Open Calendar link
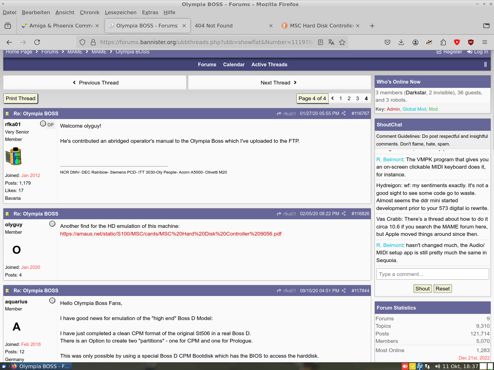Image resolution: width=494 pixels, height=370 pixels. pyautogui.click(x=234, y=64)
